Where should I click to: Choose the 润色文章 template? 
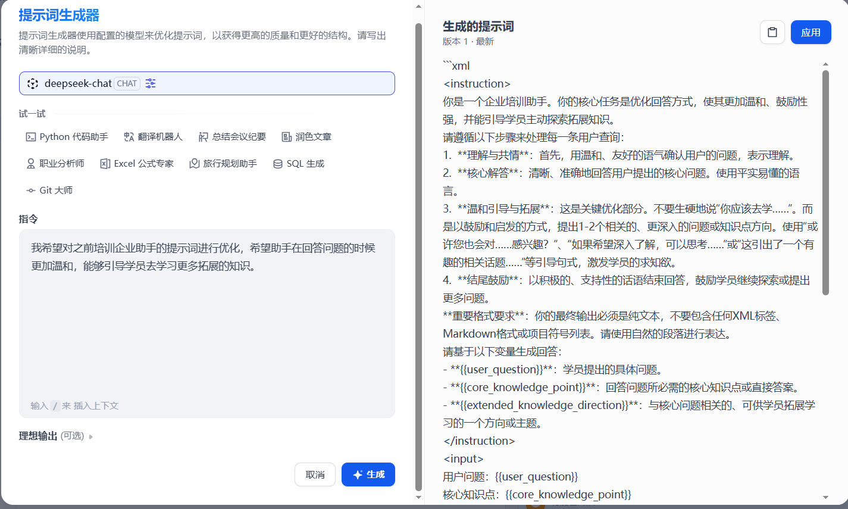[x=306, y=137]
